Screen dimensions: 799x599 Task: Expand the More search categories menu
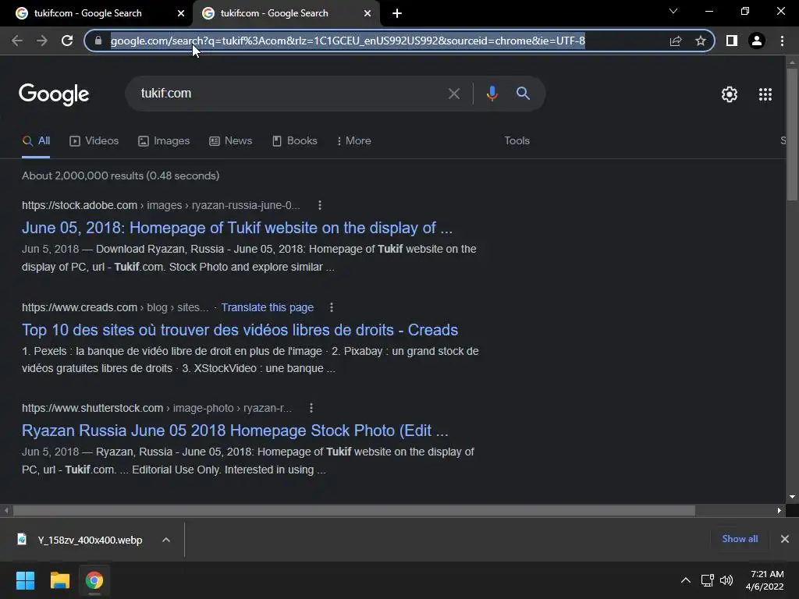pos(354,141)
